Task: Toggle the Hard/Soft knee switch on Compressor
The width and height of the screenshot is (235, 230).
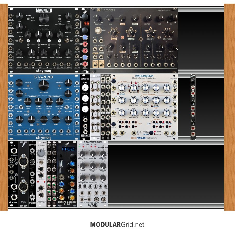Action: pos(90,186)
